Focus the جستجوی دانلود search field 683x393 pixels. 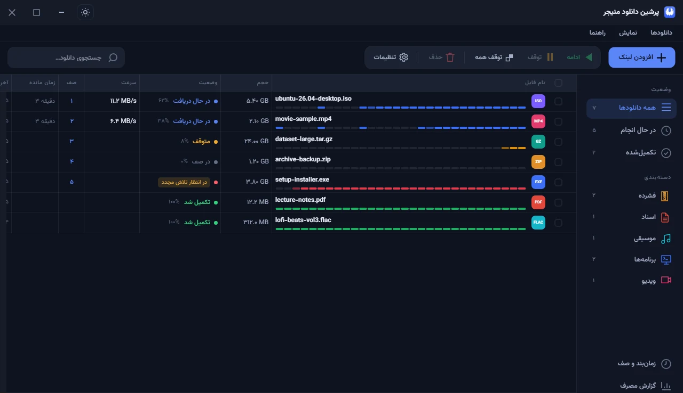click(x=66, y=58)
